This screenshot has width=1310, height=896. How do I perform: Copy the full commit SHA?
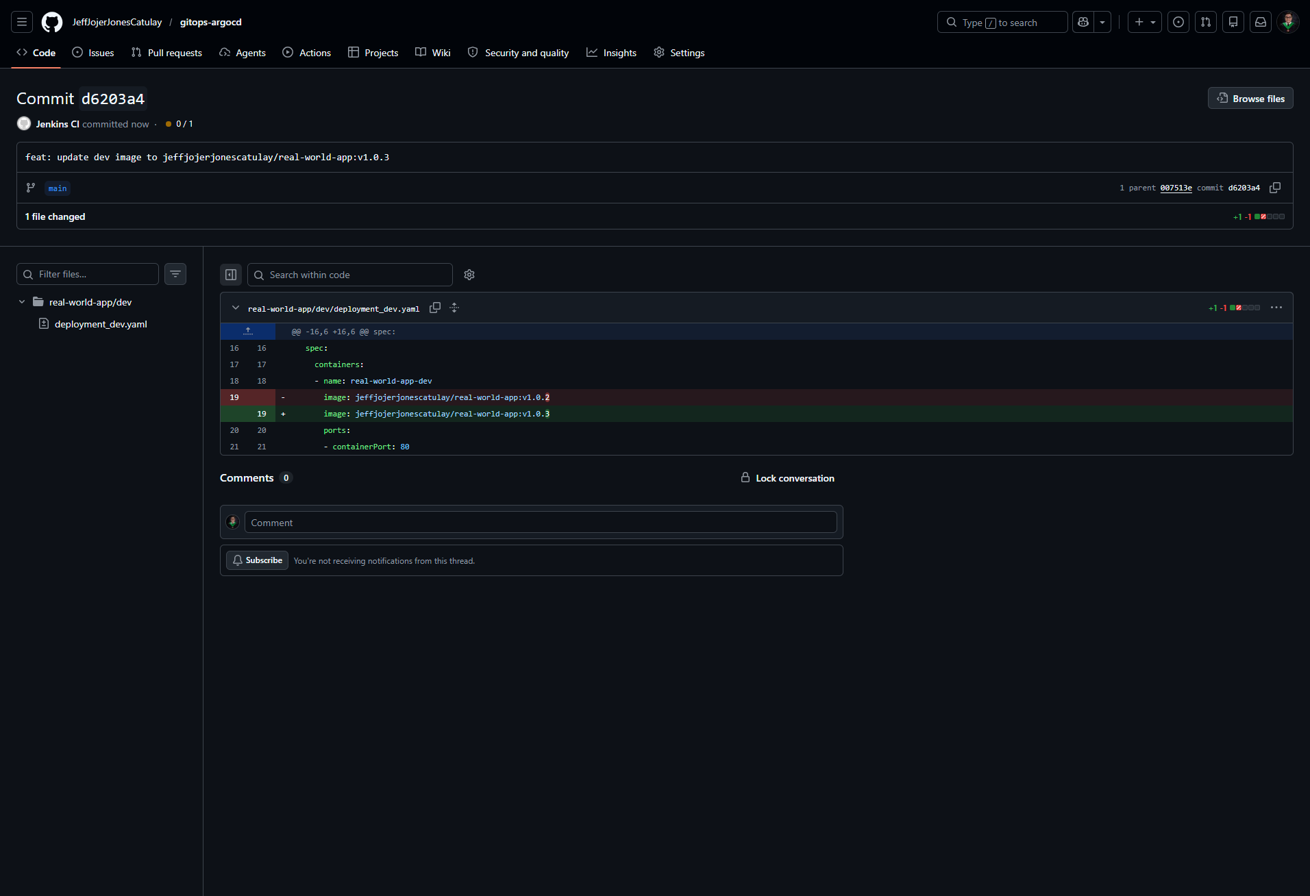[1275, 188]
